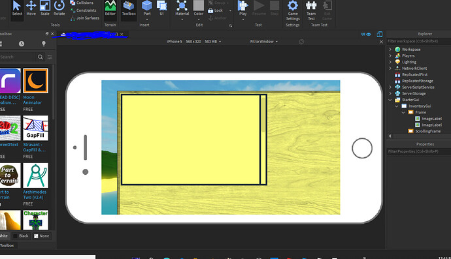Screen dimensions: 451x259
Task: Toggle the Toolbox ribbon button
Action: (x=129, y=8)
